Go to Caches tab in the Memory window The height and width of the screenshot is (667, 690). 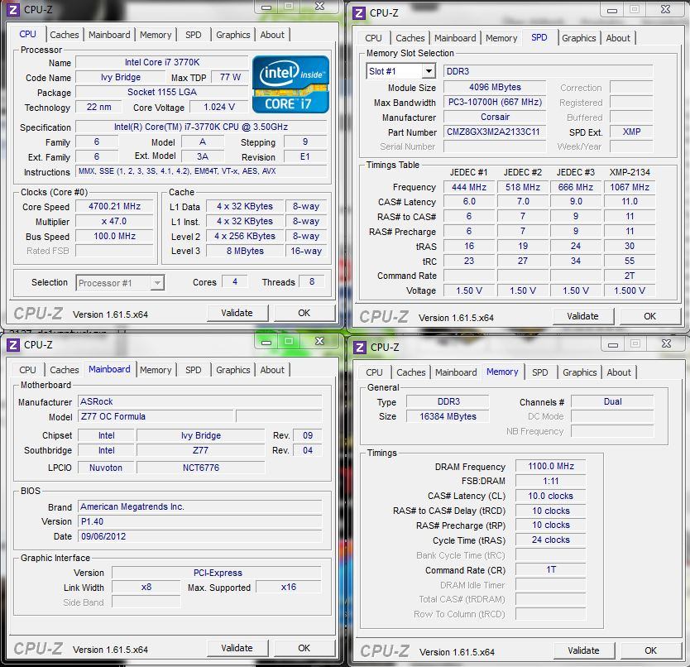[x=411, y=372]
